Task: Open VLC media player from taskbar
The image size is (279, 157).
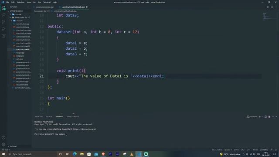Action: tap(132, 154)
